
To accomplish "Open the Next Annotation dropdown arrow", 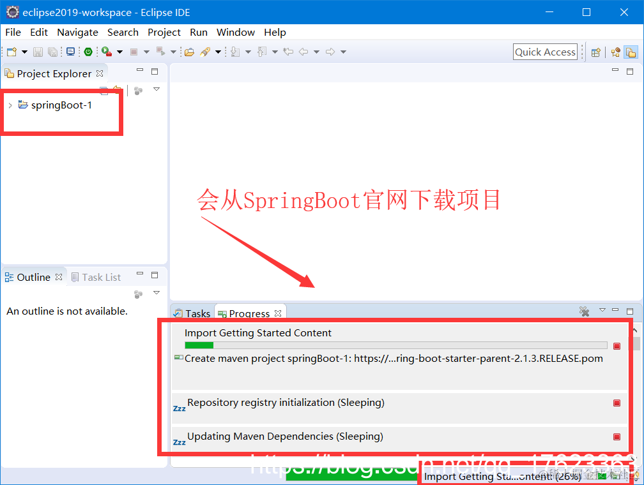I will pyautogui.click(x=248, y=52).
